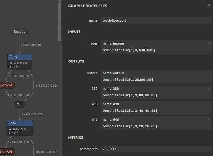This screenshot has height=156, width=213.
Task: Click the W 32×3×6×6 weight entry
Action: coord(19,63)
